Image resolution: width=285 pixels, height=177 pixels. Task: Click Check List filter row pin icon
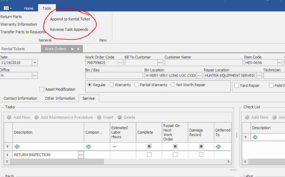pyautogui.click(x=245, y=137)
